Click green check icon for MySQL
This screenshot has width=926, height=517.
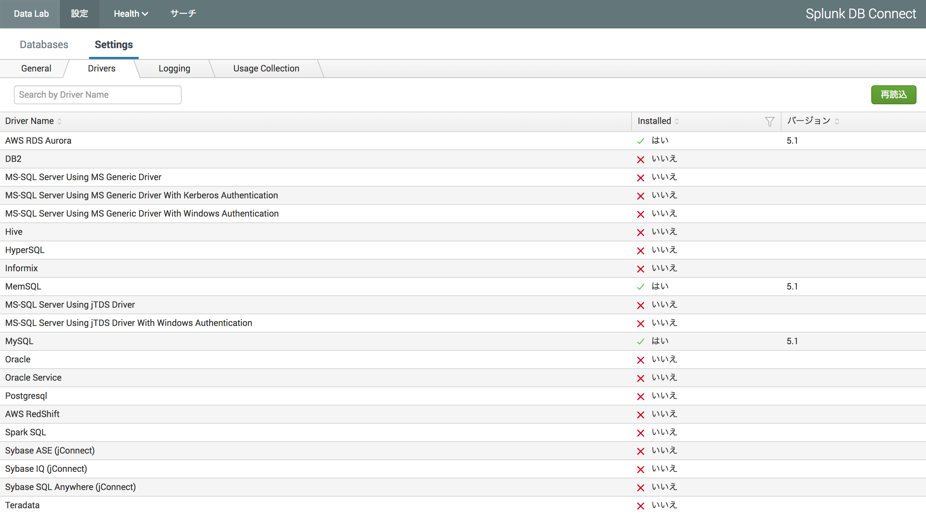(640, 342)
